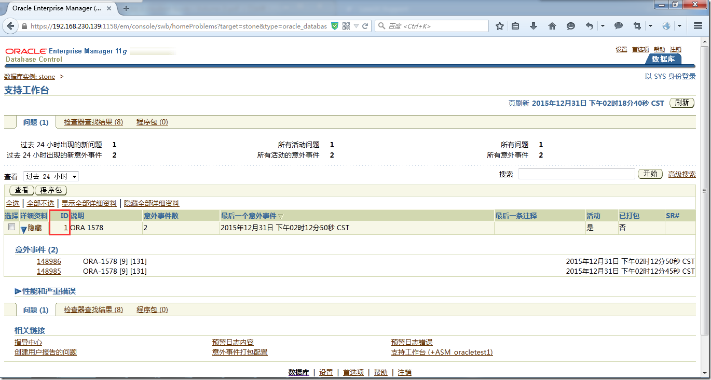Open 意外事件打包配置 link
This screenshot has width=711, height=380.
[240, 353]
